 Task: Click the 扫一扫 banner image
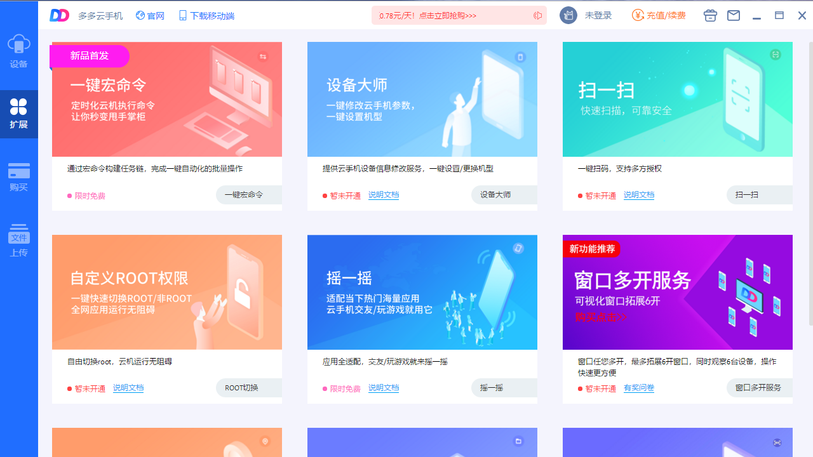click(678, 99)
